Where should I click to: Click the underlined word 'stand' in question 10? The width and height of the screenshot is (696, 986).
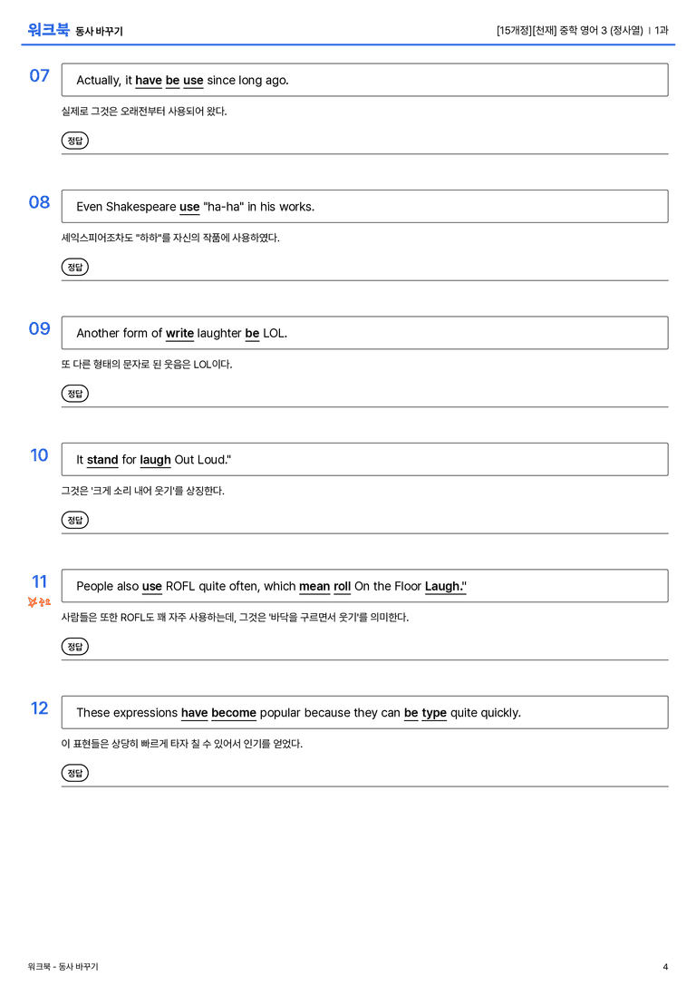[x=102, y=460]
